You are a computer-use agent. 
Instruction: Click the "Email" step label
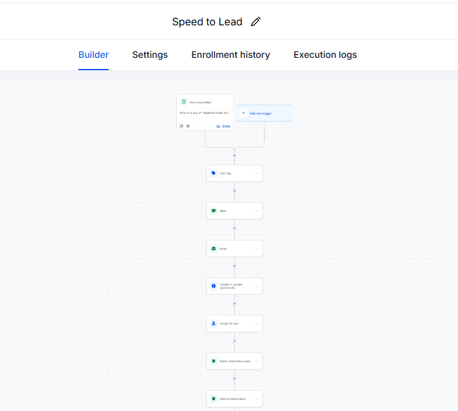tap(223, 249)
